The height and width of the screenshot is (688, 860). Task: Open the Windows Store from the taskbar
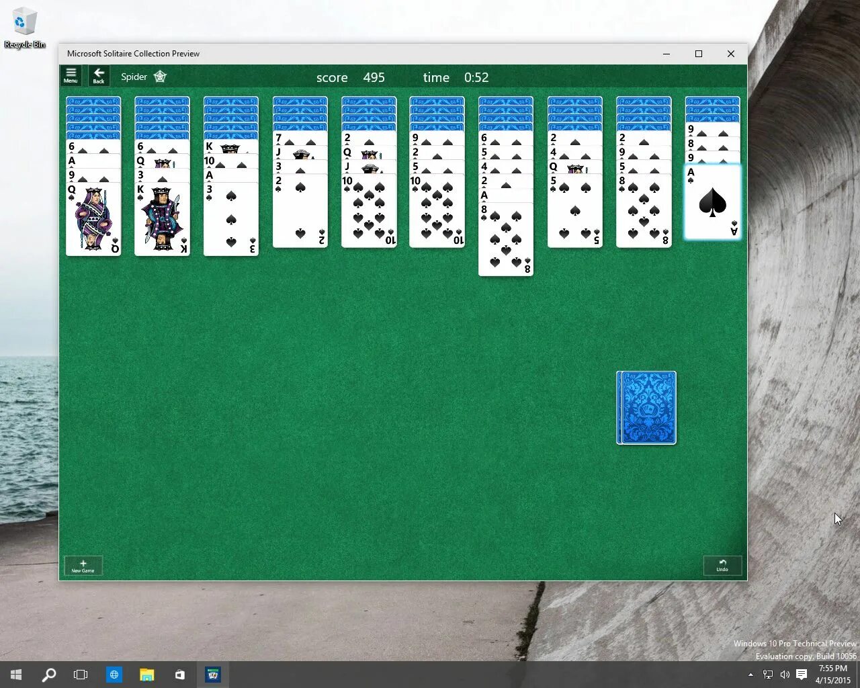[x=180, y=674]
